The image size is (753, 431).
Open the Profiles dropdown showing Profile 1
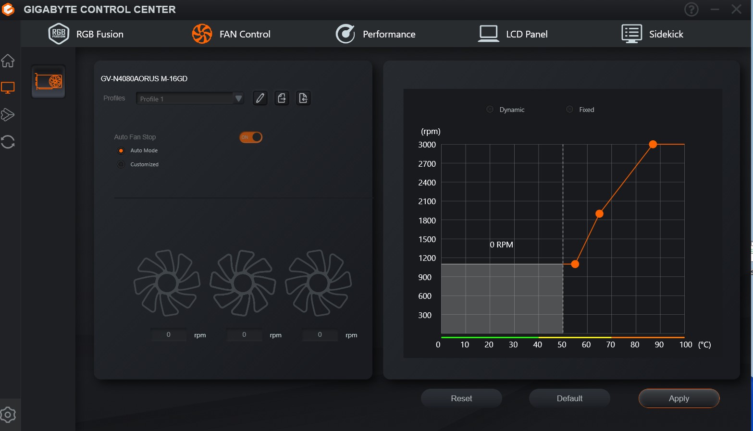coord(190,99)
